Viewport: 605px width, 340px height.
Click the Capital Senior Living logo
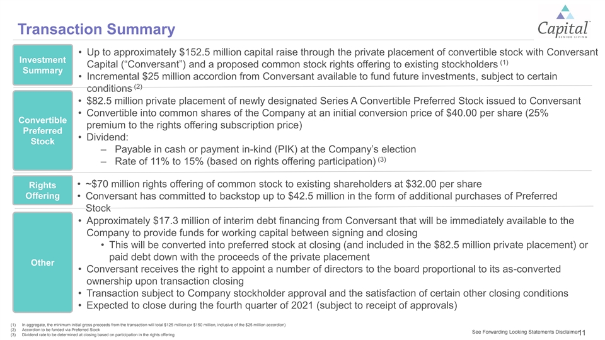pos(563,21)
